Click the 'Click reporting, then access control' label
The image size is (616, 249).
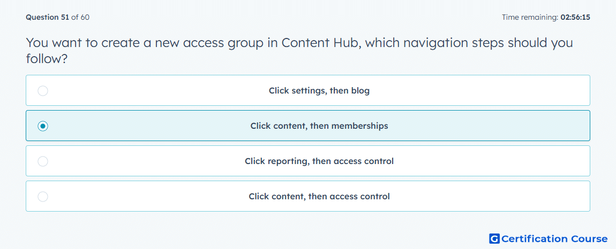click(319, 161)
